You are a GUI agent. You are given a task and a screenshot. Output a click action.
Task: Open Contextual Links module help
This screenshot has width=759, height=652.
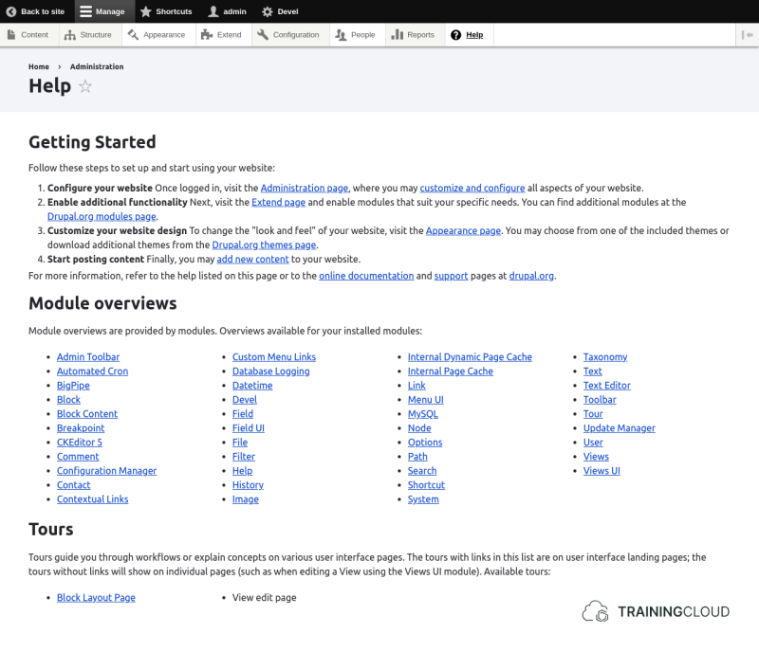pos(92,499)
